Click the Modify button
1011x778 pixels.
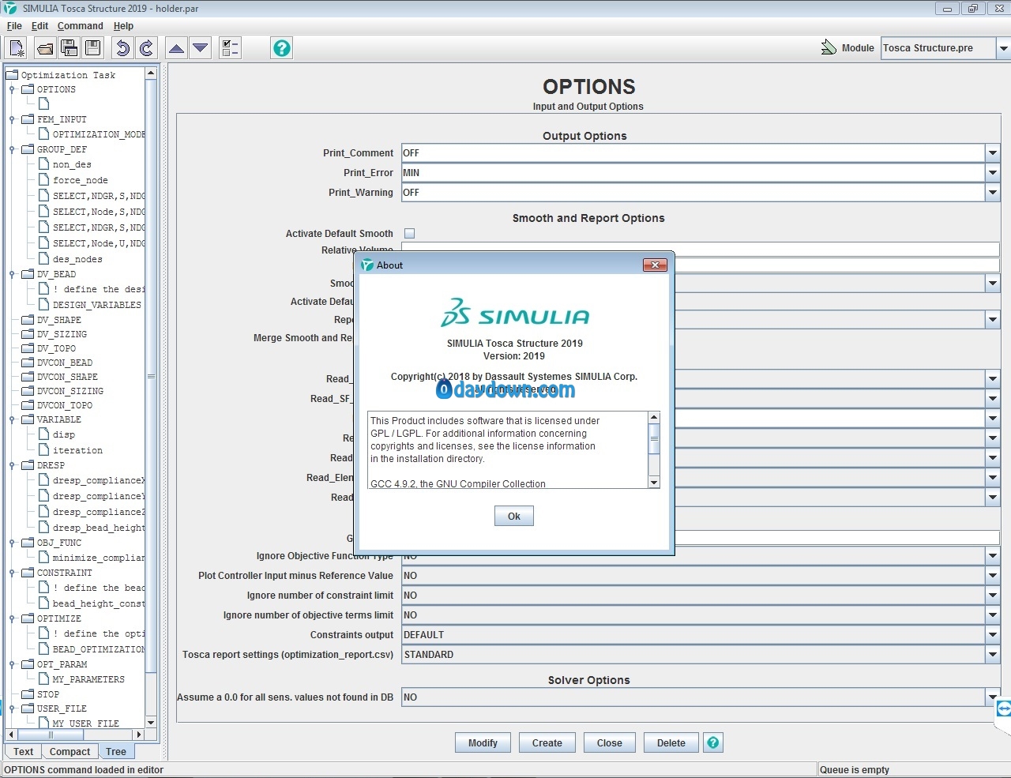[483, 743]
